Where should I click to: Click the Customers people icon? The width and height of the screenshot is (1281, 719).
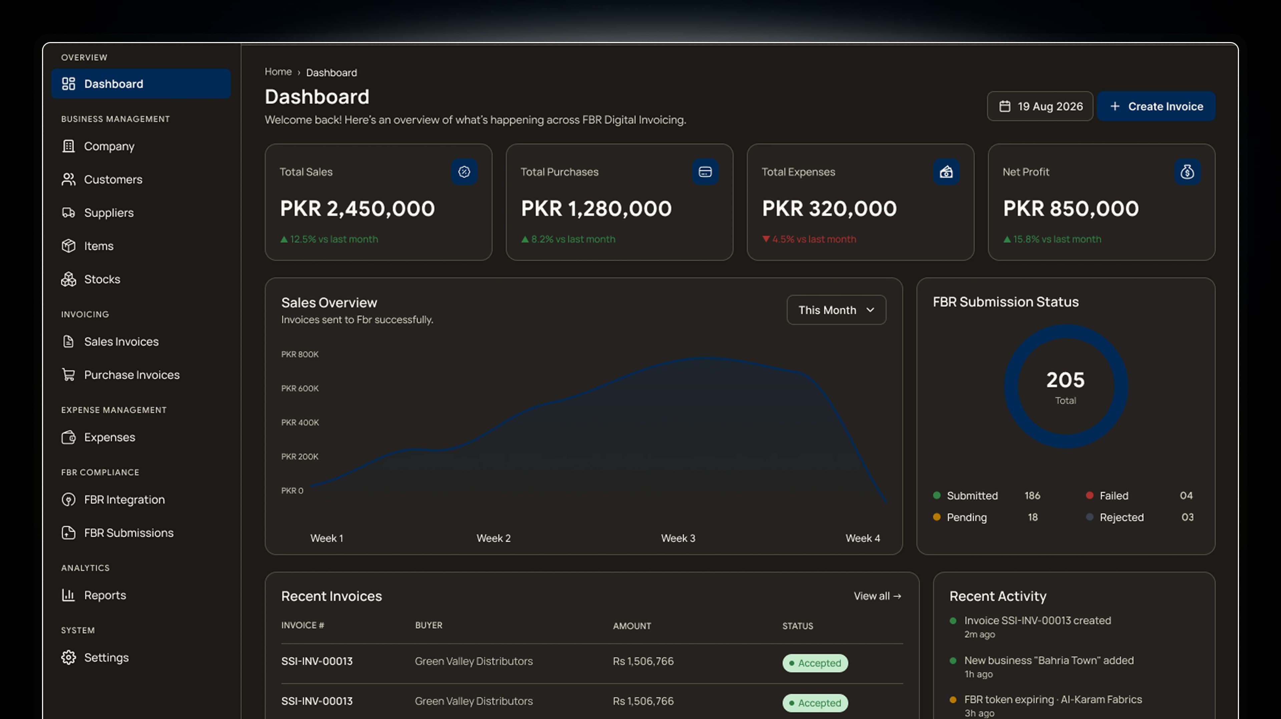click(x=68, y=179)
